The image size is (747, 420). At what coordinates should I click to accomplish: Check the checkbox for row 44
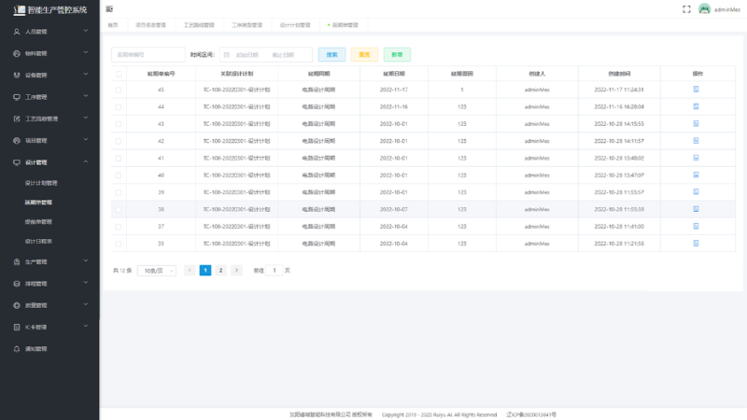pyautogui.click(x=119, y=106)
